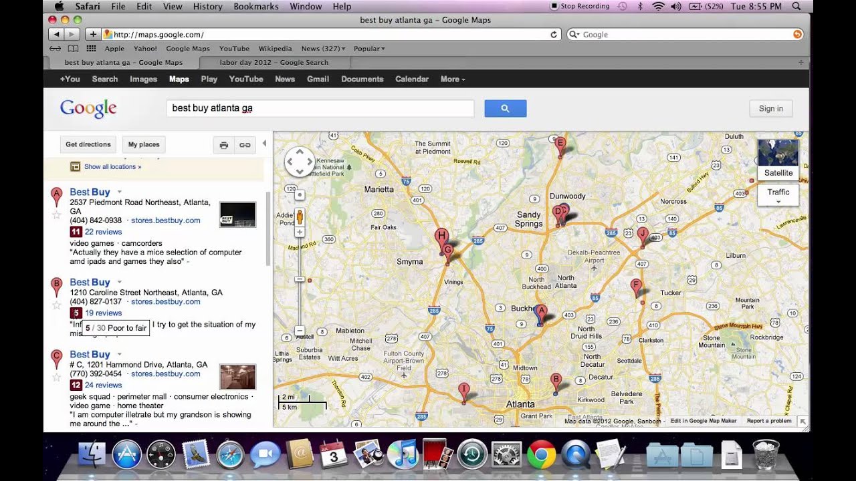856x481 pixels.
Task: Expand options arrow for first Best Buy
Action: point(120,192)
